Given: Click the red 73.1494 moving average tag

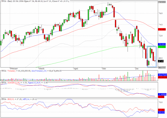Looking at the screenshot, I should [162, 29].
